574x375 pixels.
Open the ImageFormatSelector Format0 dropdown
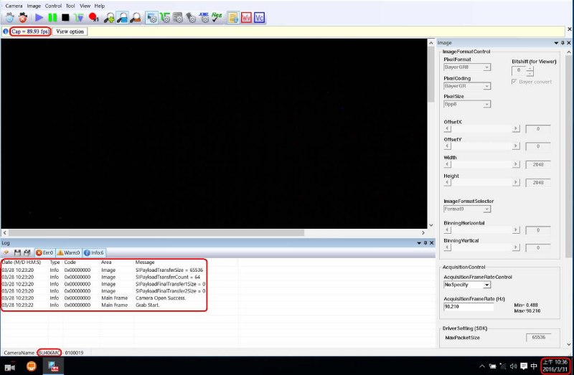click(x=467, y=209)
